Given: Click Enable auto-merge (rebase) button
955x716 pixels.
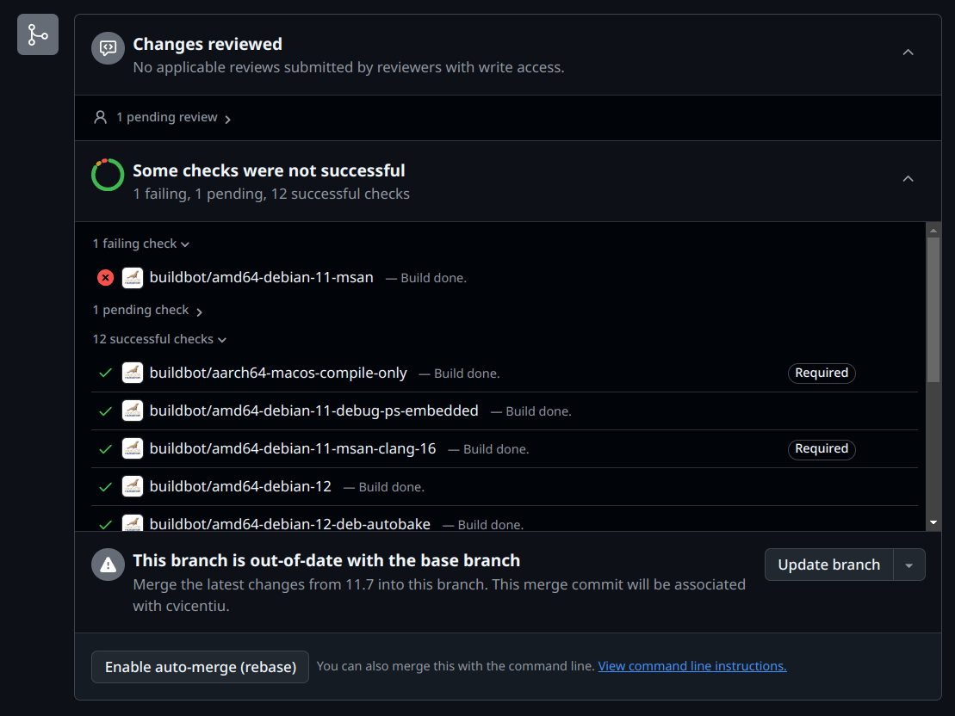Looking at the screenshot, I should click(201, 667).
